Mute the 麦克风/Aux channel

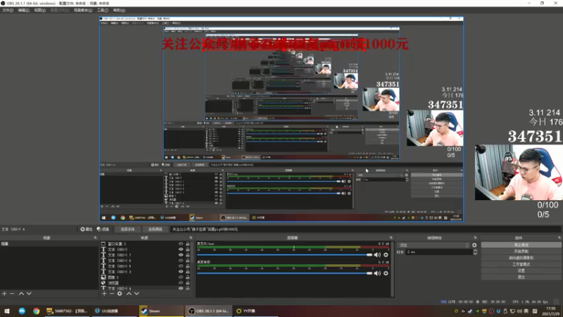pyautogui.click(x=377, y=255)
